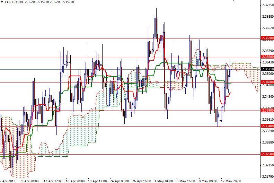Click the 2.32880 price scale value
Screen dimensions: 274x183
[268, 142]
